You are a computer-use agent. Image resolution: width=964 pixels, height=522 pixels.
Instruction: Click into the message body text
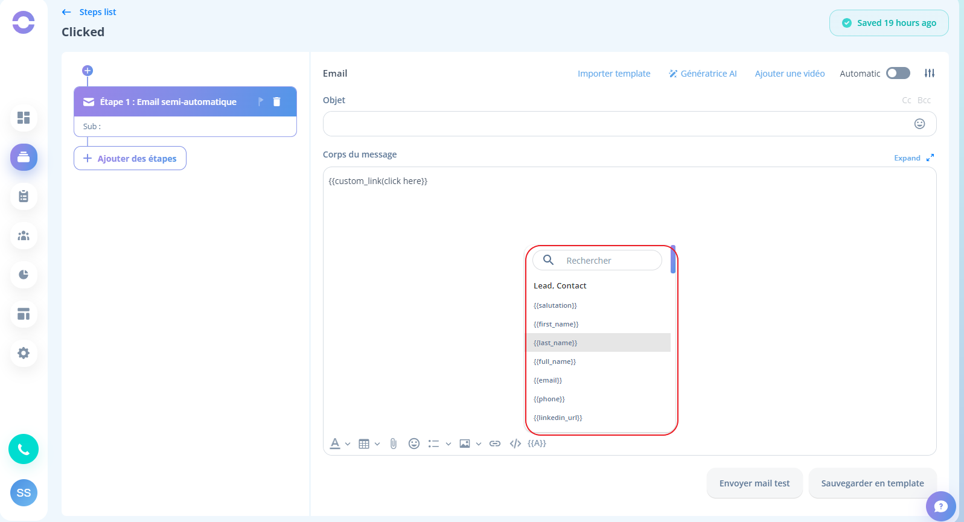pos(378,181)
